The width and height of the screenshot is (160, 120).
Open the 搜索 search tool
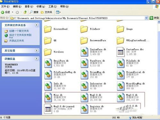pyautogui.click(x=34, y=12)
